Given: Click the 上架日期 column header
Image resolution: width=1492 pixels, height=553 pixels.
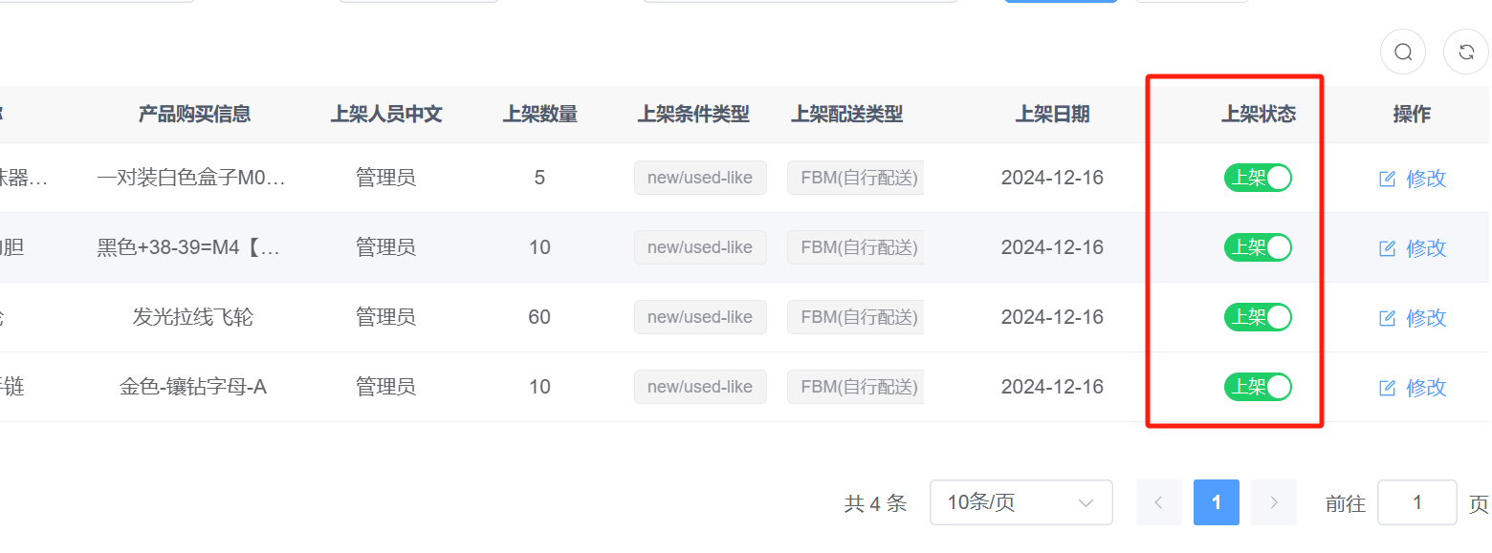Looking at the screenshot, I should [x=1052, y=114].
